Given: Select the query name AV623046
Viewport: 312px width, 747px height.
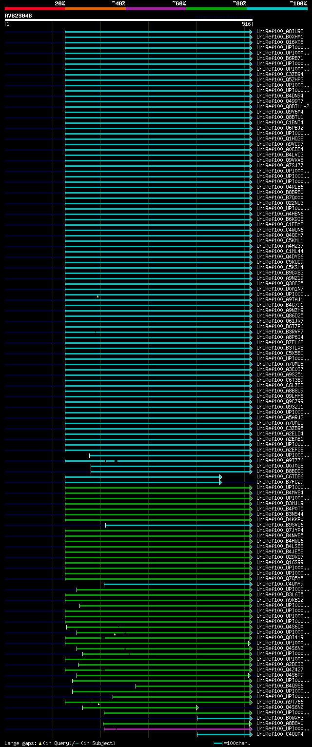Looking at the screenshot, I should click(19, 16).
